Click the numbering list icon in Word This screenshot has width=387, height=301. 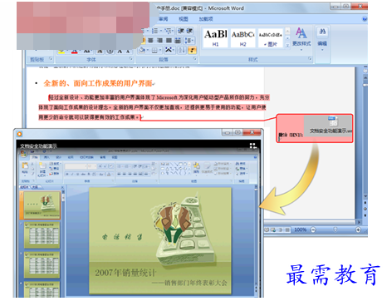point(155,31)
